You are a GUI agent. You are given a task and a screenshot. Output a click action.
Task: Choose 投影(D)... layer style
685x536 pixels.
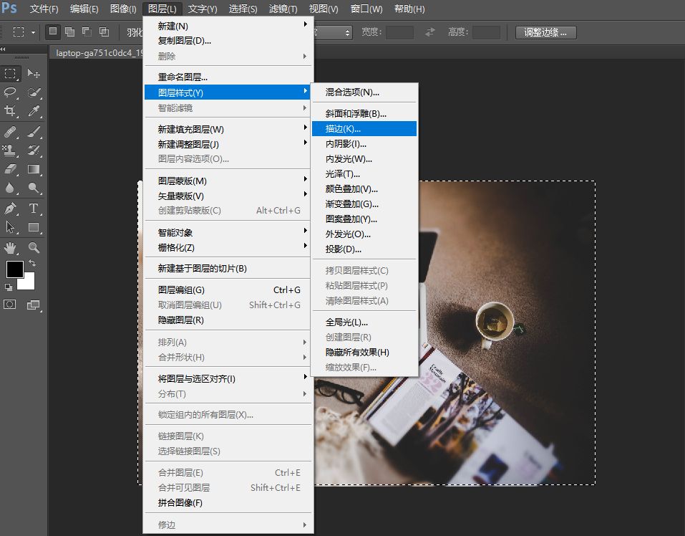pyautogui.click(x=364, y=249)
